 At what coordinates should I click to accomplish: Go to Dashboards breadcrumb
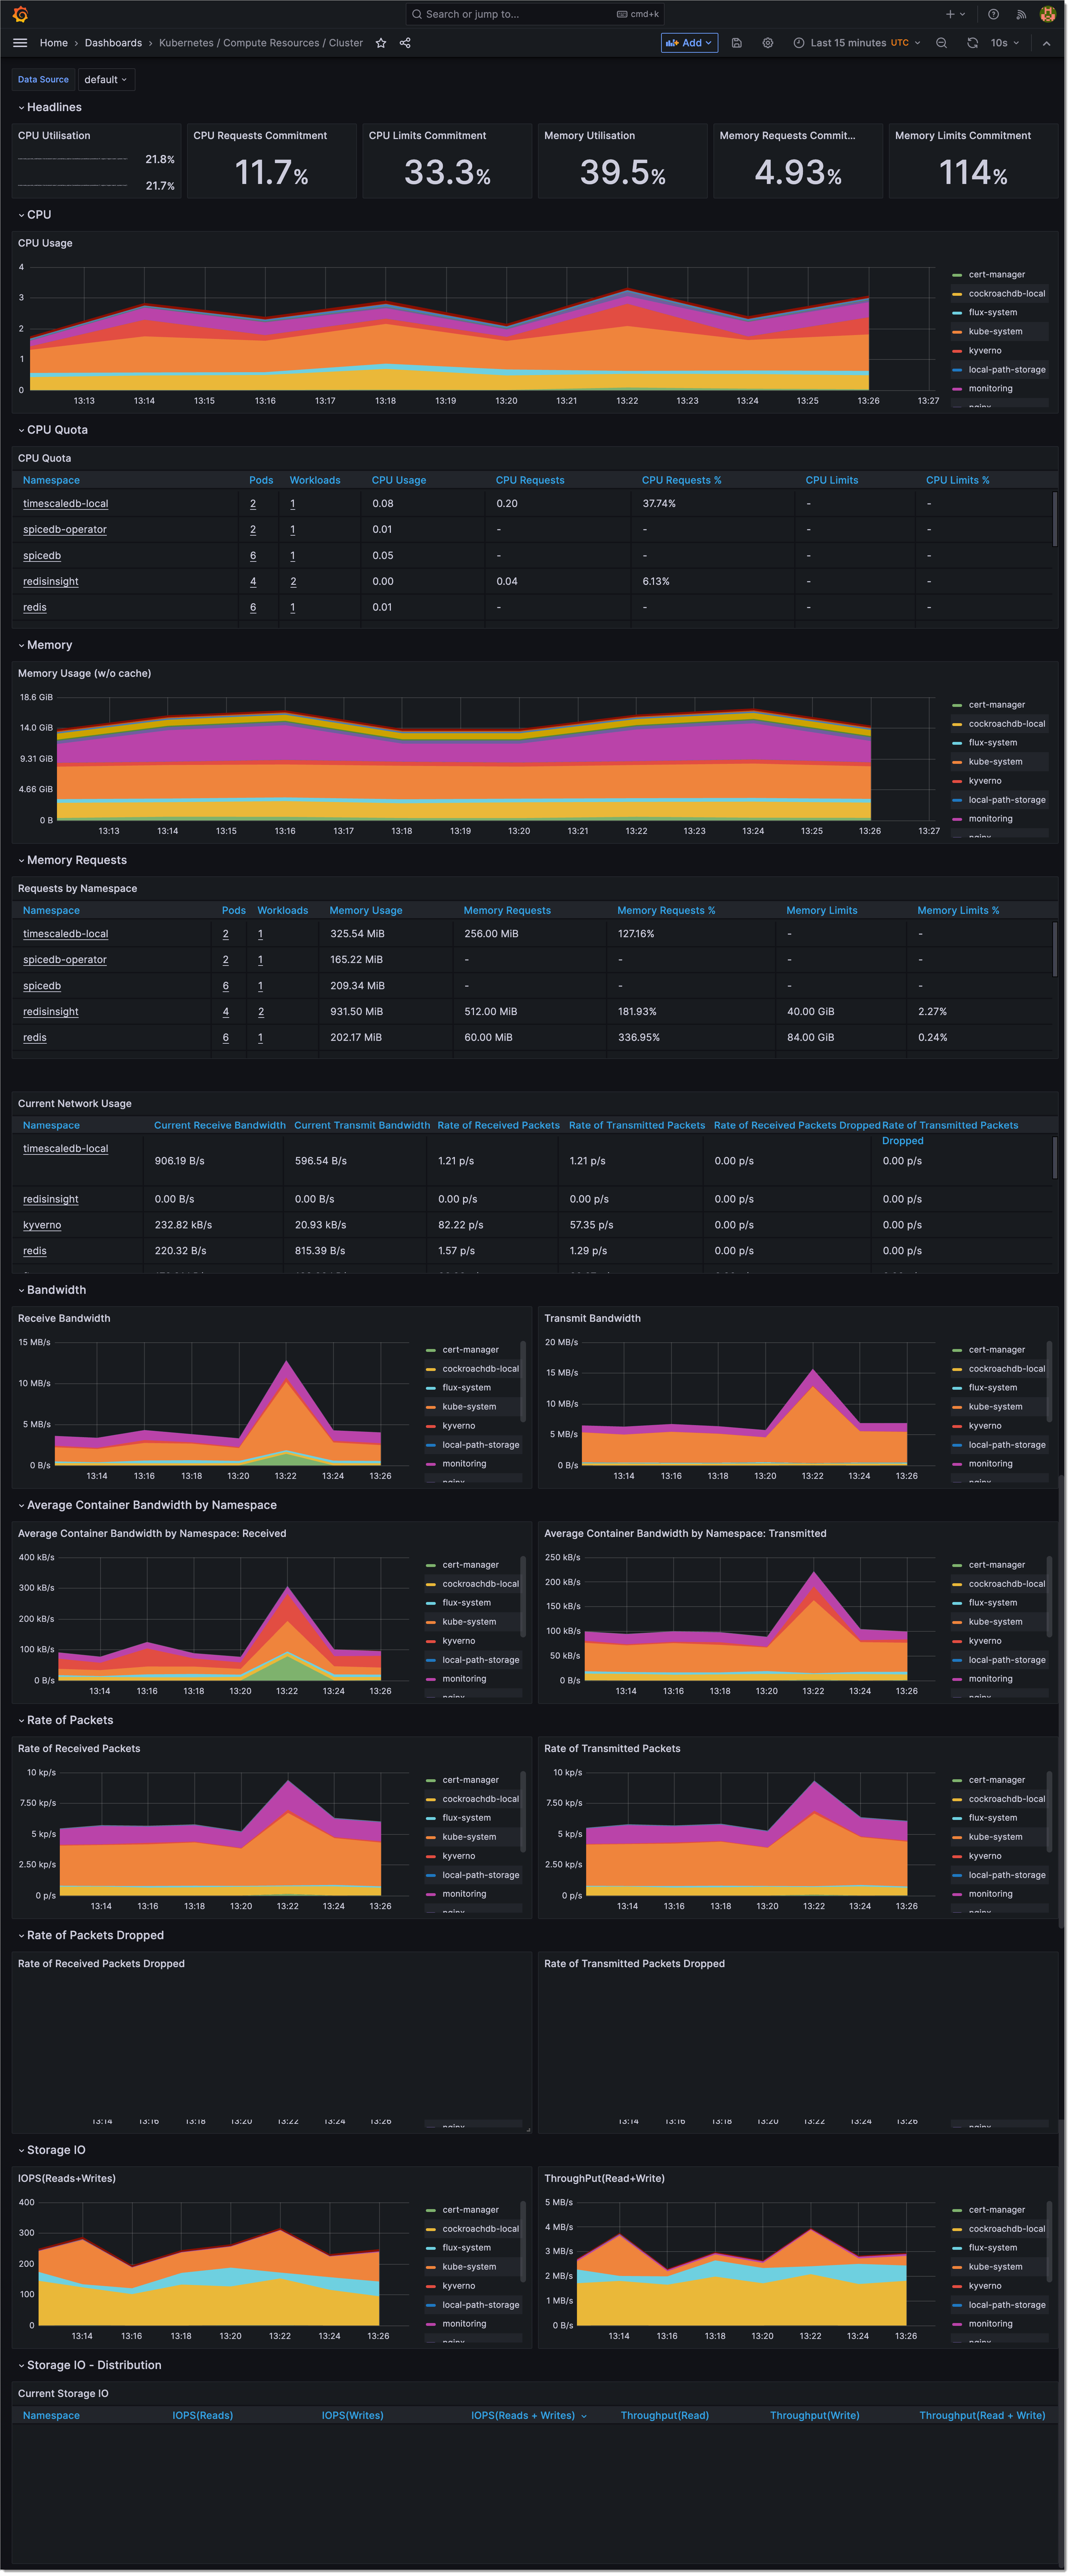point(113,43)
